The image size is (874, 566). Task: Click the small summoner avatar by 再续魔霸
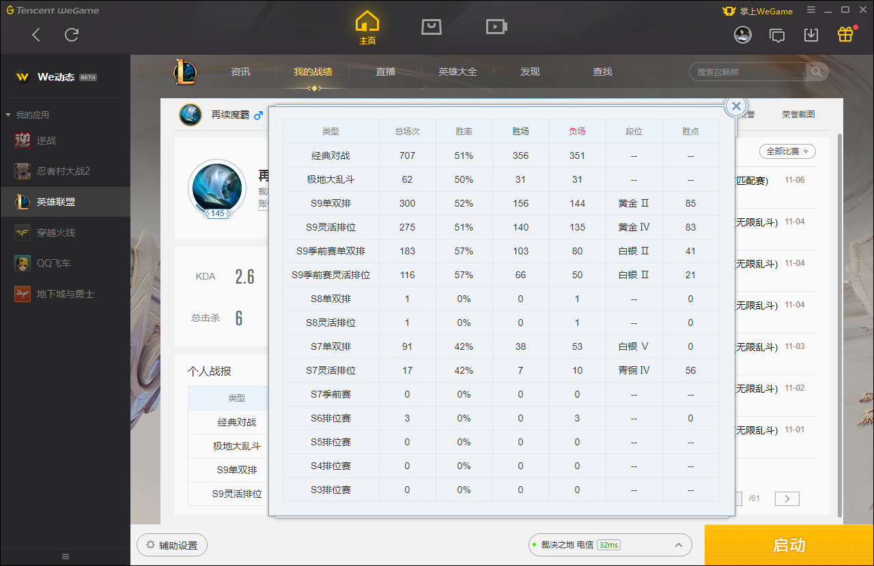coord(191,115)
